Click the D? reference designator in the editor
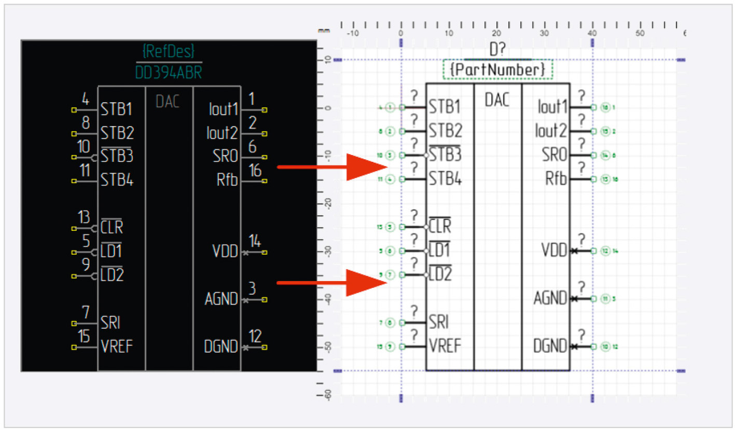This screenshot has width=735, height=430. (498, 50)
